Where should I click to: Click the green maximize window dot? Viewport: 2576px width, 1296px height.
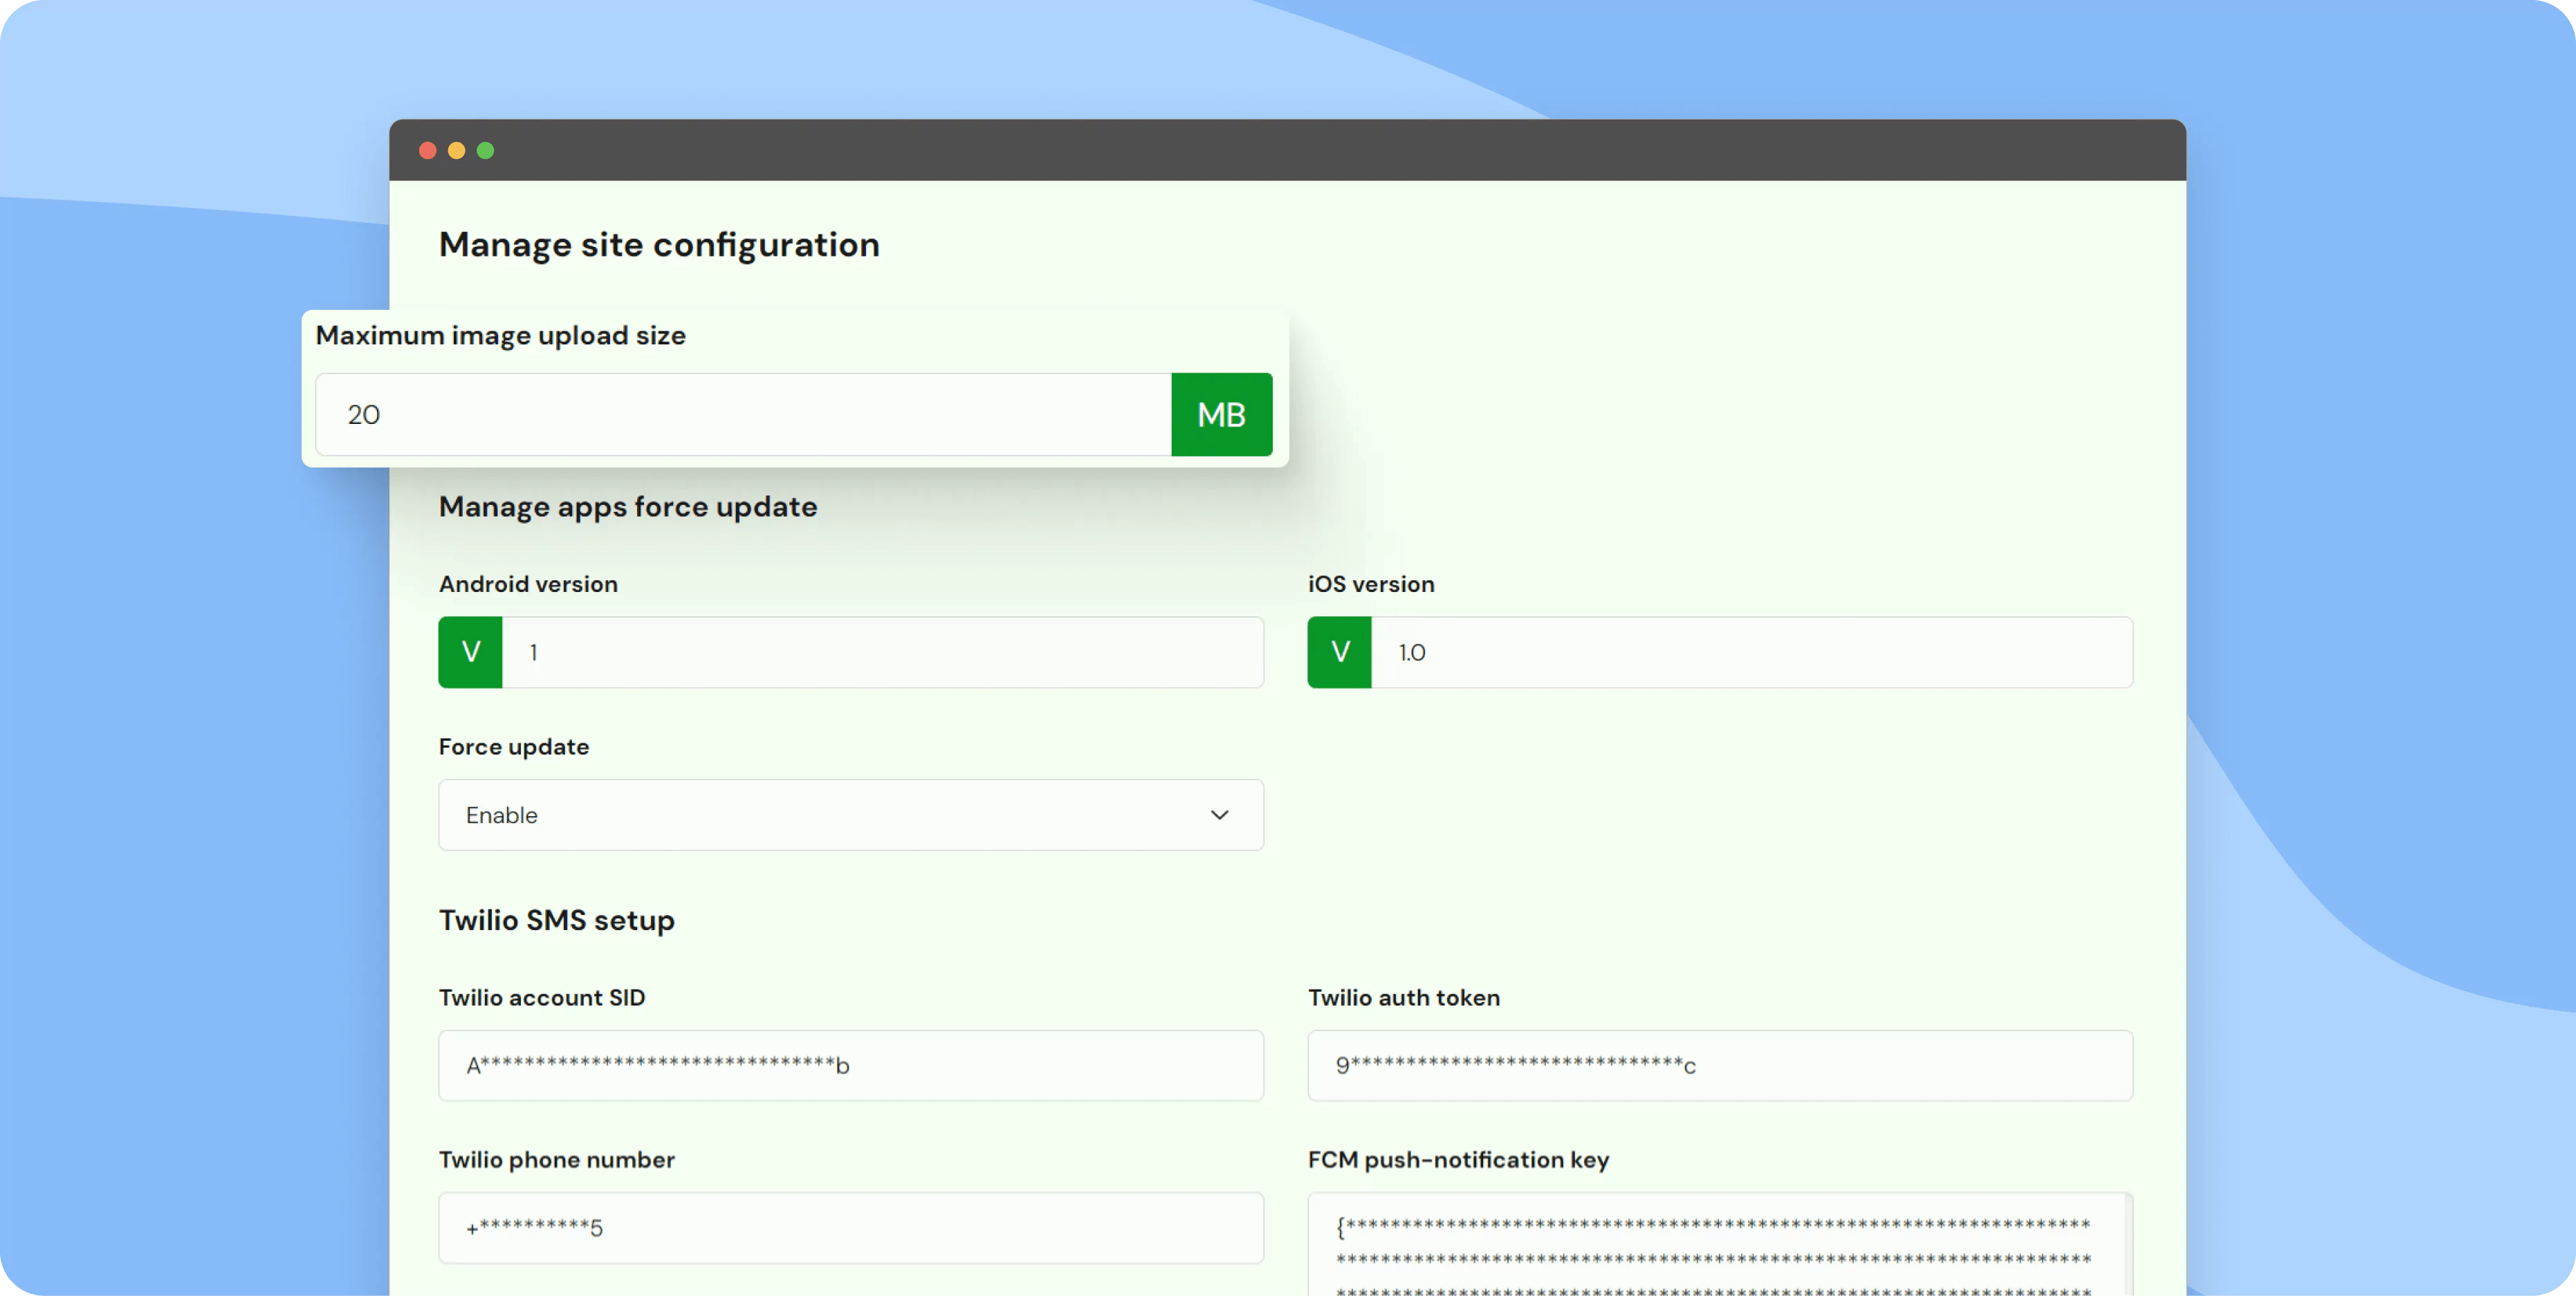click(486, 150)
